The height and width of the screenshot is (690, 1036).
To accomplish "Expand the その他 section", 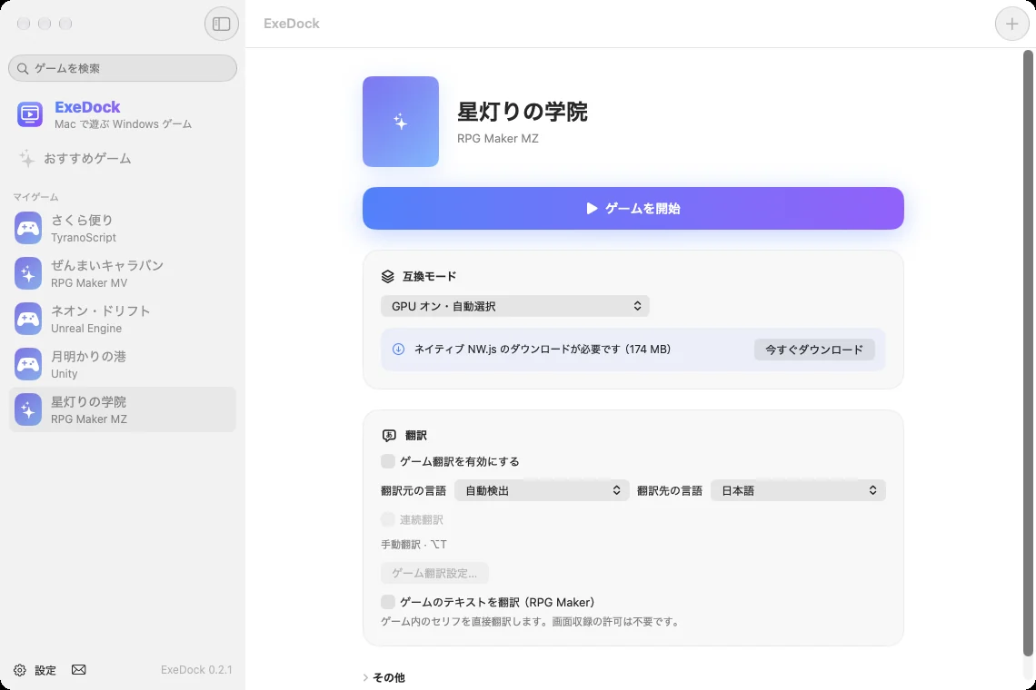I will point(384,677).
